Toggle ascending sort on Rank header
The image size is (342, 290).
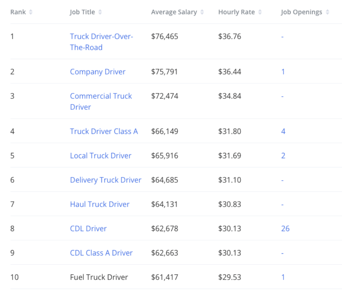[x=31, y=12]
